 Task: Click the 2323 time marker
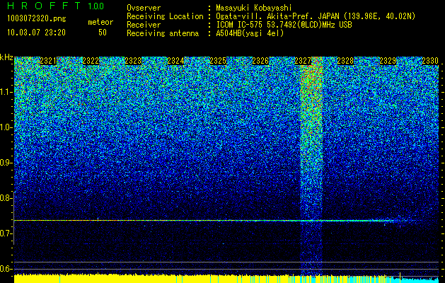tap(133, 61)
